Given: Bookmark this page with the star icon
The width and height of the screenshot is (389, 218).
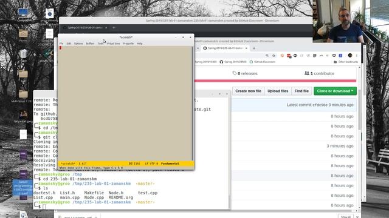Looking at the screenshot, I should 274,56.
